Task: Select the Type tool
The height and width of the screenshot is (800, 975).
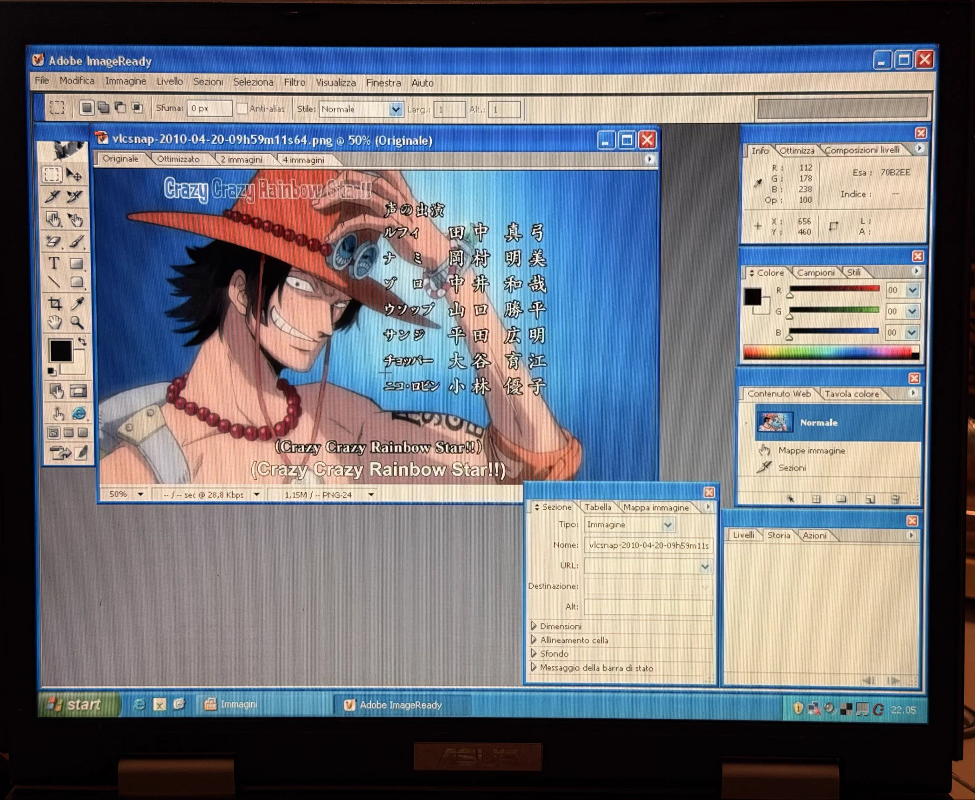Action: (53, 263)
